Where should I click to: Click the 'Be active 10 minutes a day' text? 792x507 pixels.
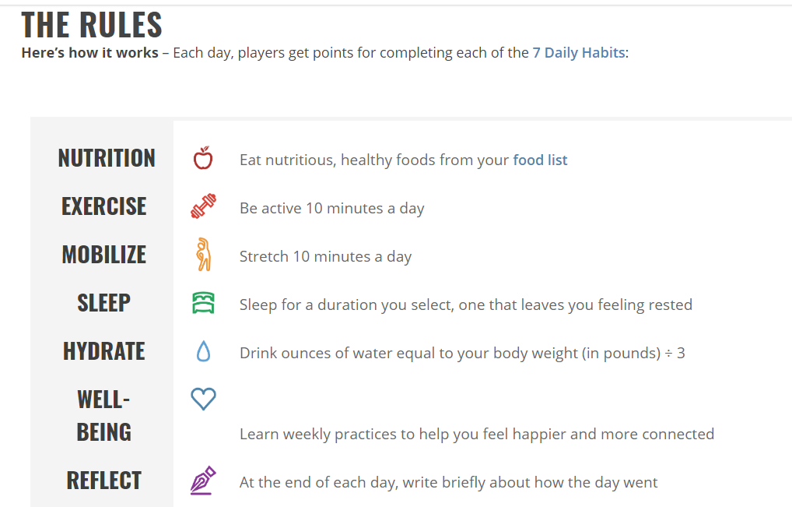tap(332, 208)
